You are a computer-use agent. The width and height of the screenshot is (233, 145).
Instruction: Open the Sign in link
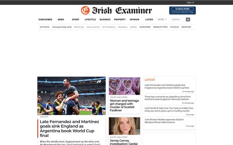click(190, 2)
